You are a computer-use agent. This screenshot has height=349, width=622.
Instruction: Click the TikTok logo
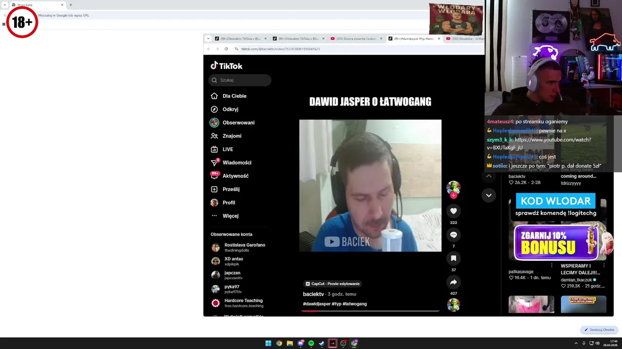(226, 65)
